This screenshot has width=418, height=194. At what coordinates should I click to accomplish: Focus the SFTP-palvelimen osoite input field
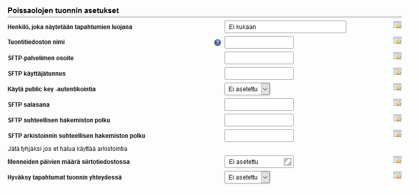coord(259,58)
